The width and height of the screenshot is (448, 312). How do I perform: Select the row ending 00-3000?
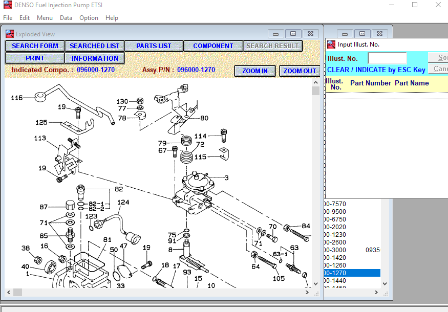click(353, 250)
